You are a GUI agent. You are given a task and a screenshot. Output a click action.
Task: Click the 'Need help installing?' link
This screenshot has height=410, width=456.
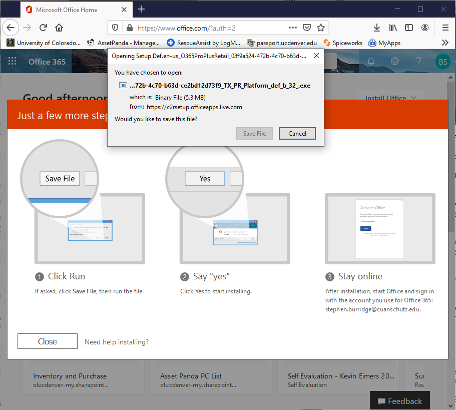[x=117, y=342]
